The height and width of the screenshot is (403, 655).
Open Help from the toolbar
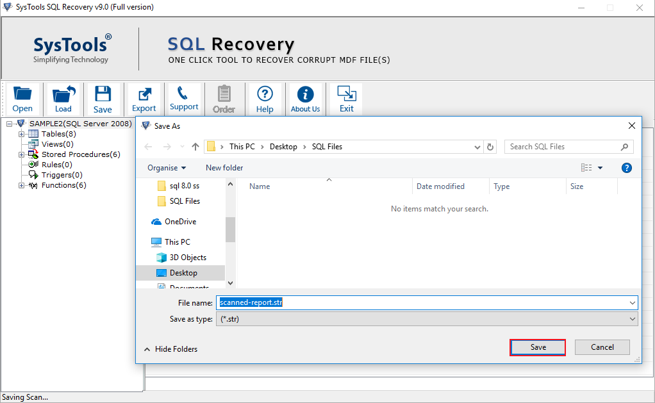[265, 99]
